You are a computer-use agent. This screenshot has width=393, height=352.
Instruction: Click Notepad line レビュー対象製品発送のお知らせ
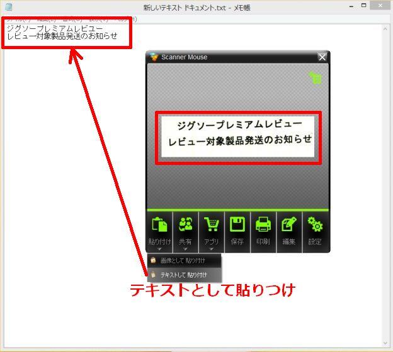(x=62, y=36)
